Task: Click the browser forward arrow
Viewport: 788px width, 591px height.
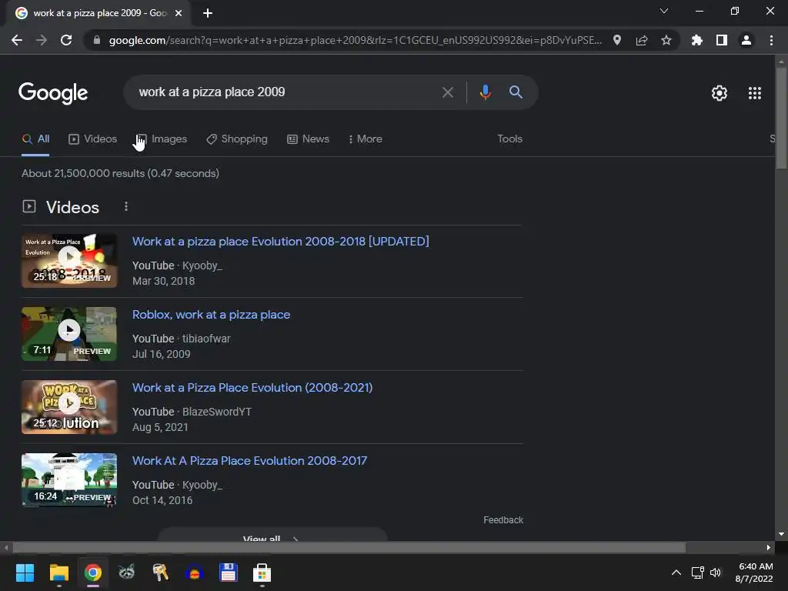Action: [42, 40]
